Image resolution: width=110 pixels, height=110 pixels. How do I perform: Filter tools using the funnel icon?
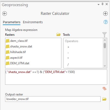104,34
